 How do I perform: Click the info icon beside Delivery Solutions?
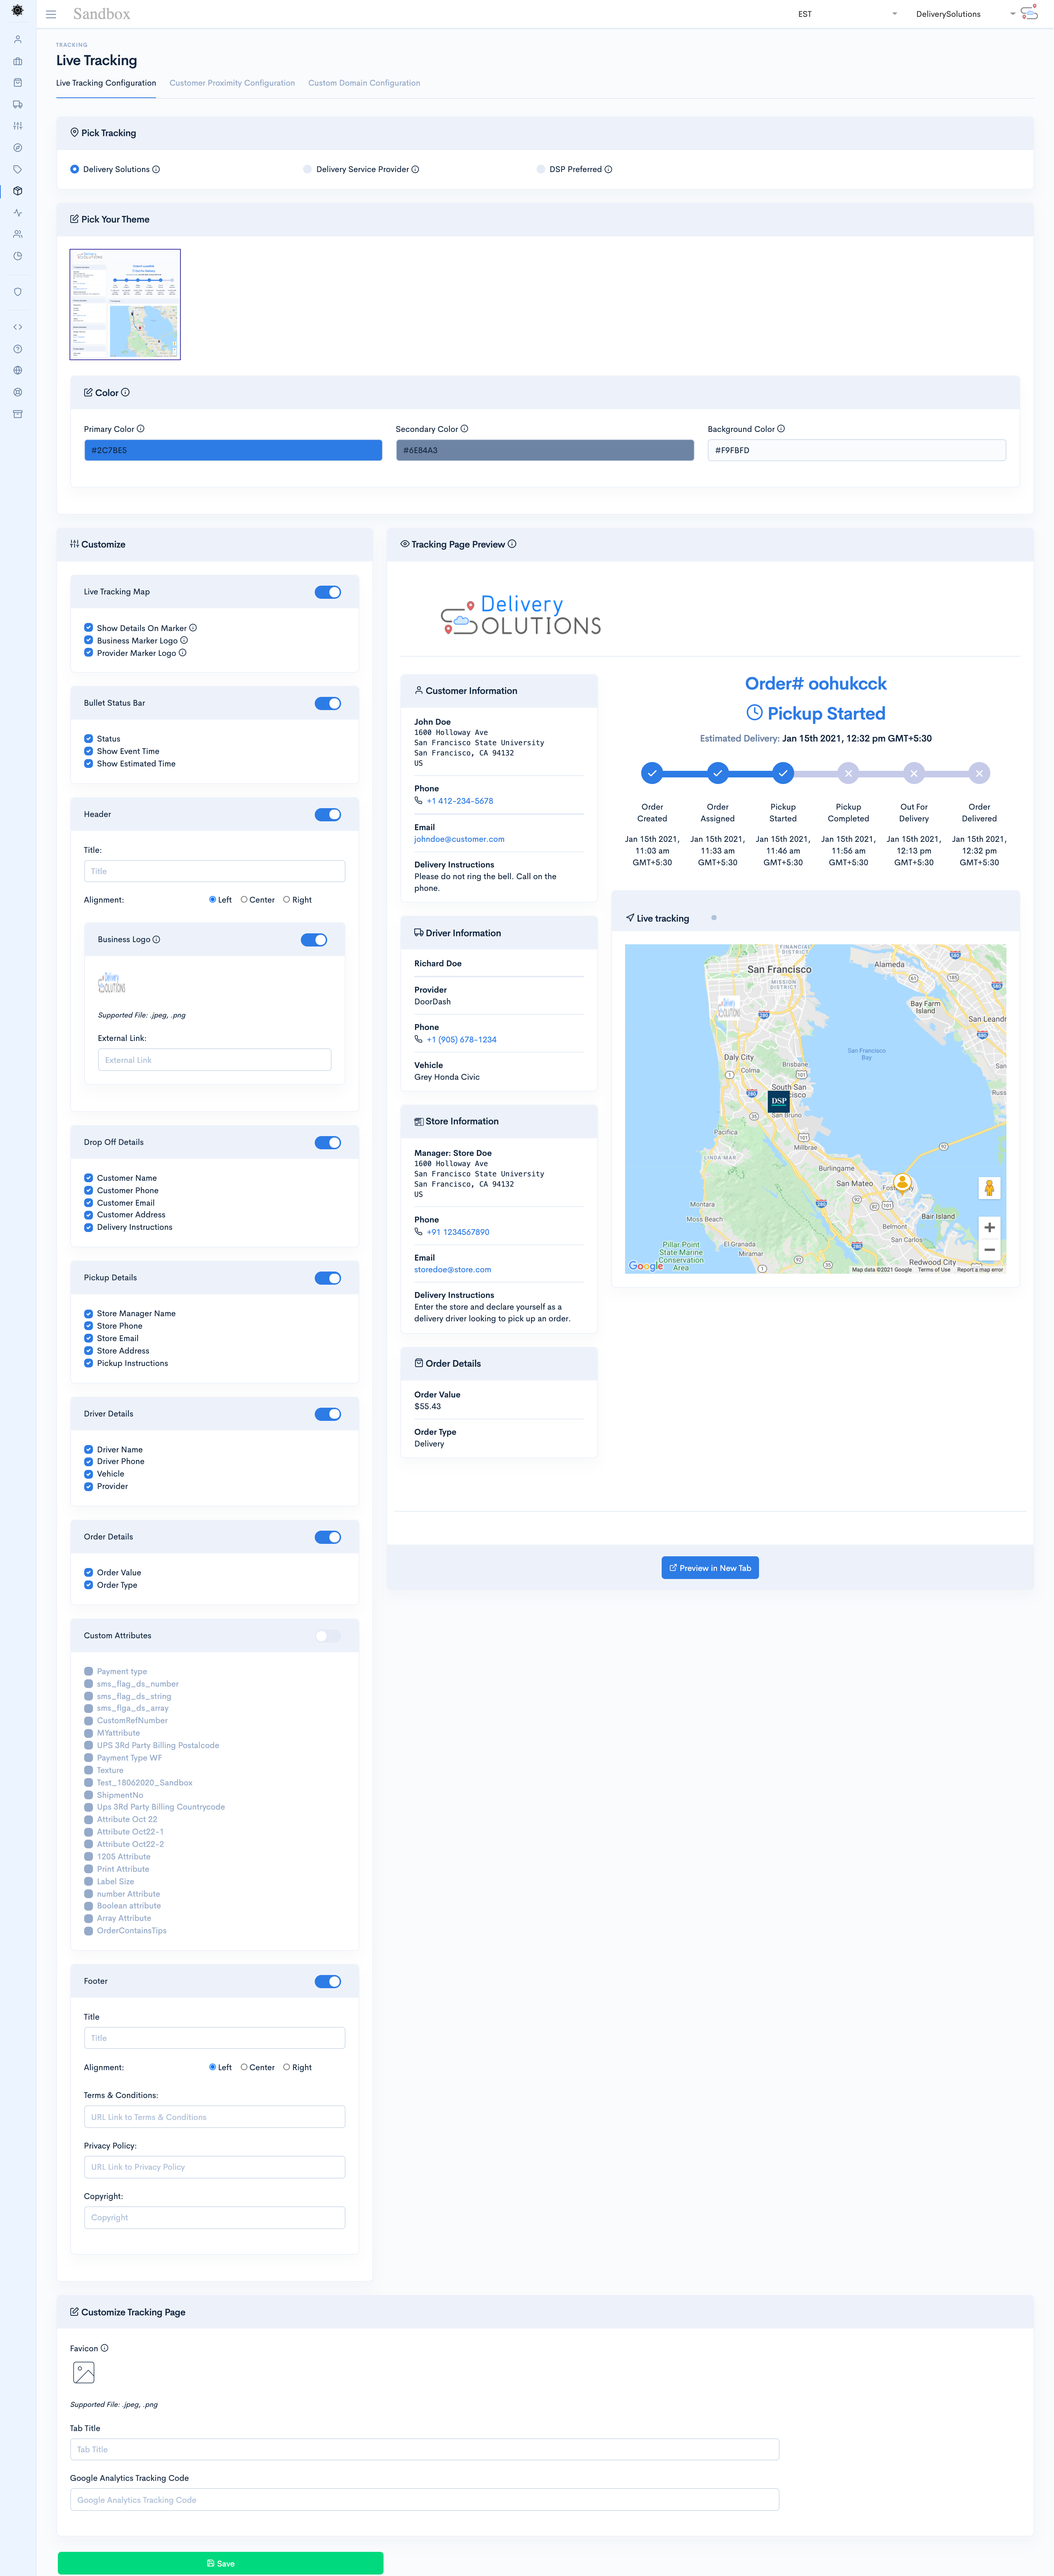pos(156,169)
